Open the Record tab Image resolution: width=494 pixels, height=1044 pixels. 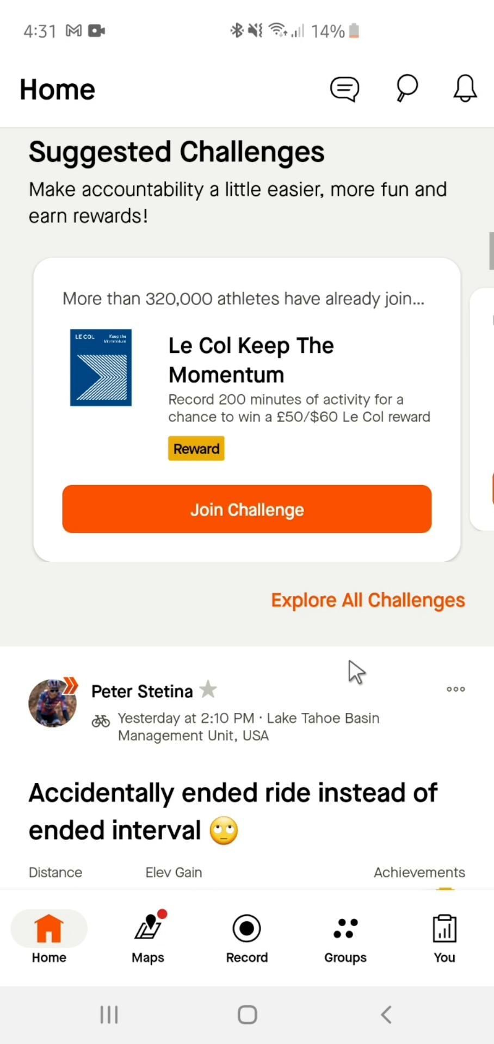247,937
